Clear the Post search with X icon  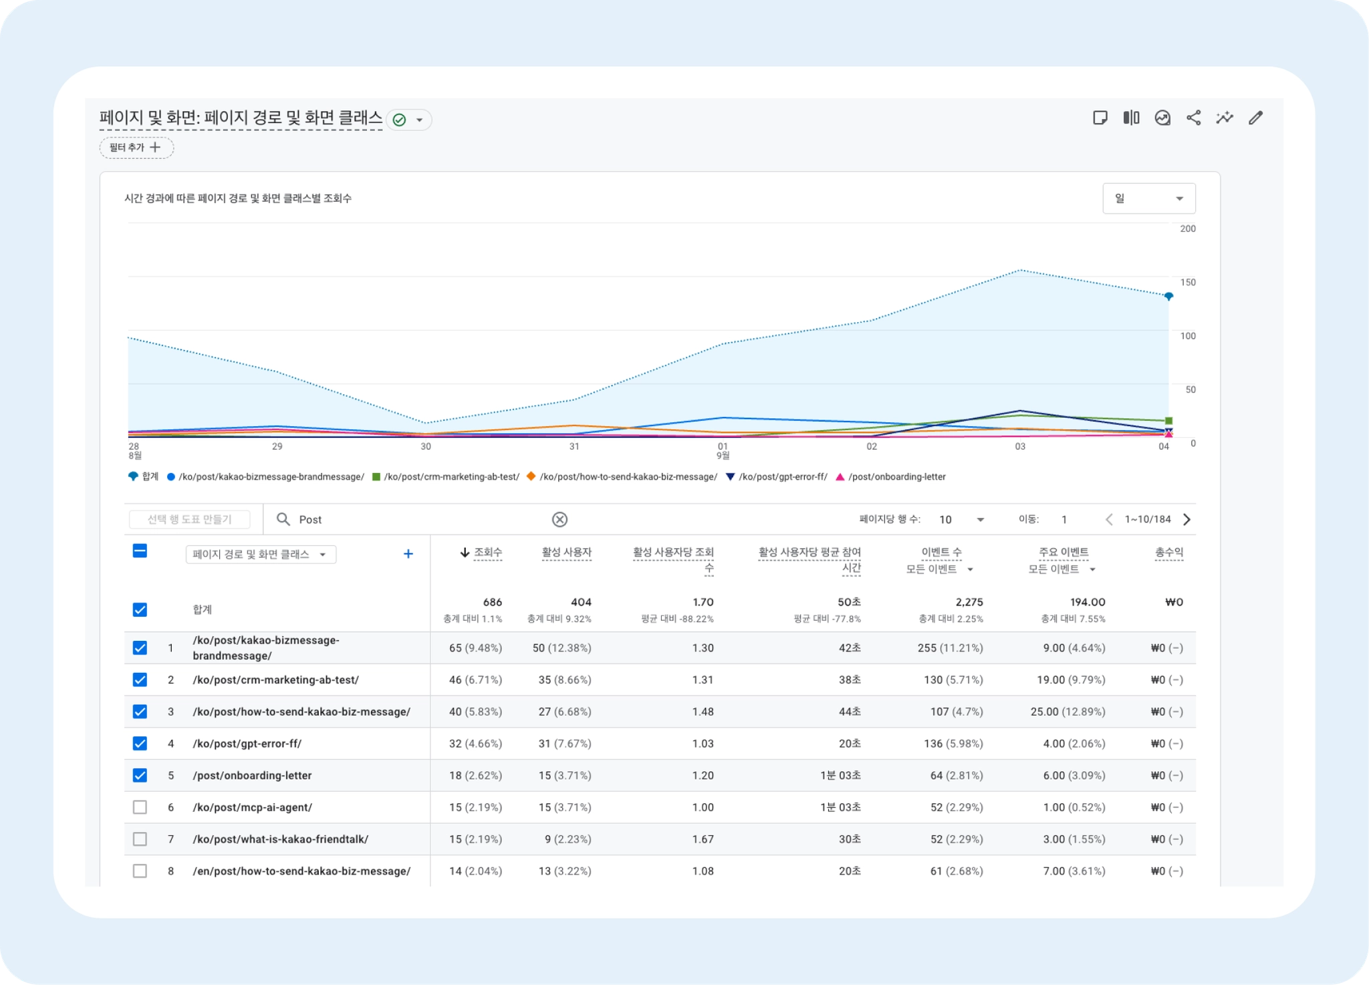coord(559,519)
